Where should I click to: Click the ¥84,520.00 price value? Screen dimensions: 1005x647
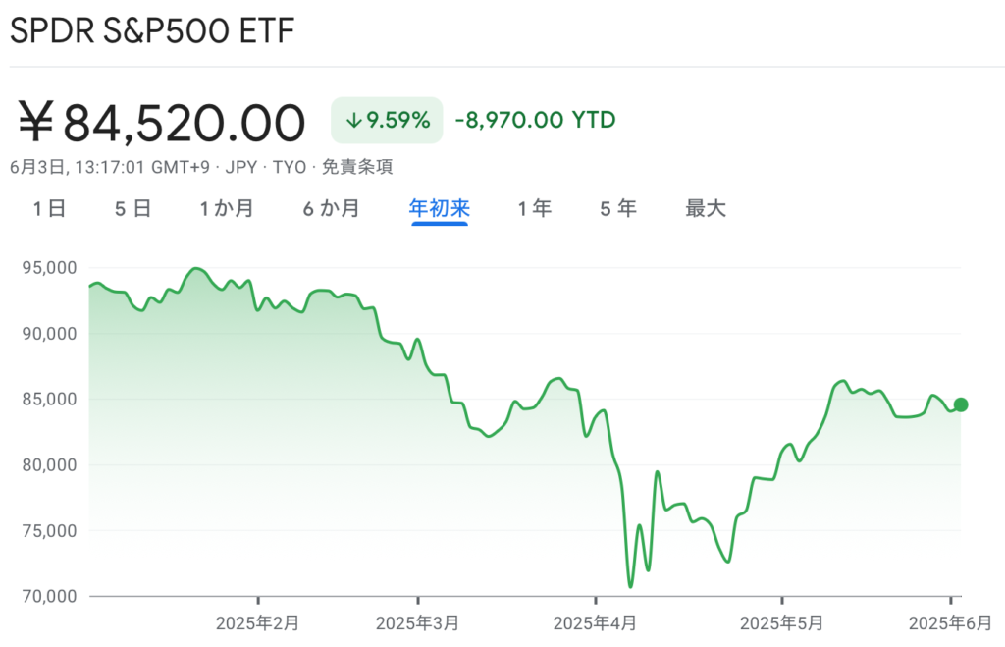[x=162, y=122]
